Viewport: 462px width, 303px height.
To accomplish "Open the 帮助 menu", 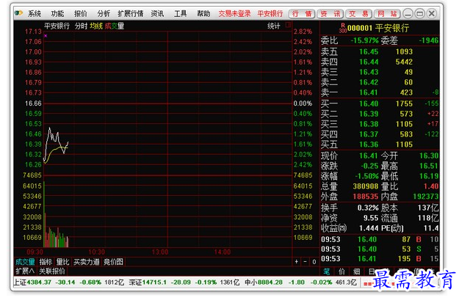I will (x=203, y=13).
